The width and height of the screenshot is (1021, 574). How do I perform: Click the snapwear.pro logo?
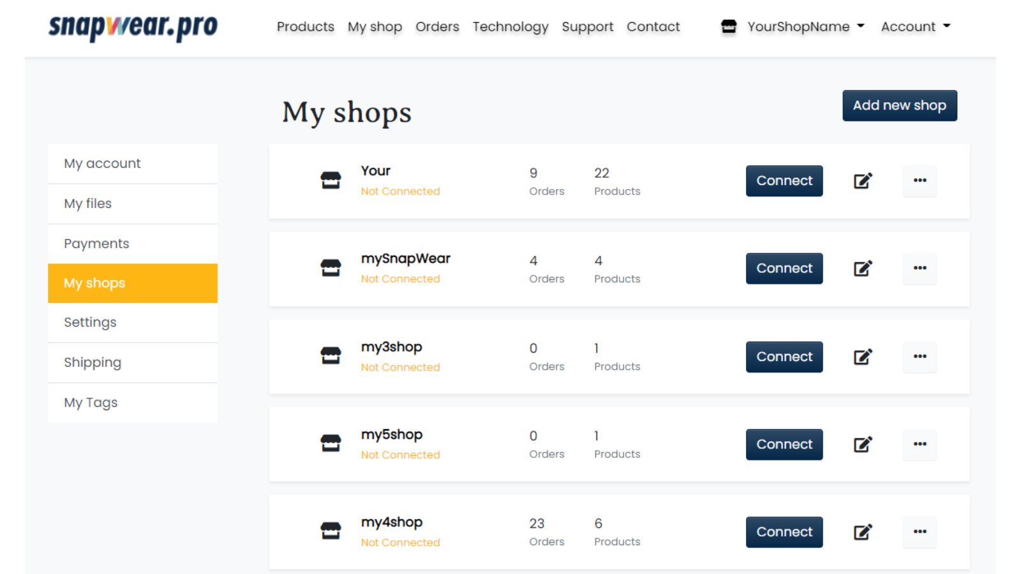pyautogui.click(x=133, y=27)
